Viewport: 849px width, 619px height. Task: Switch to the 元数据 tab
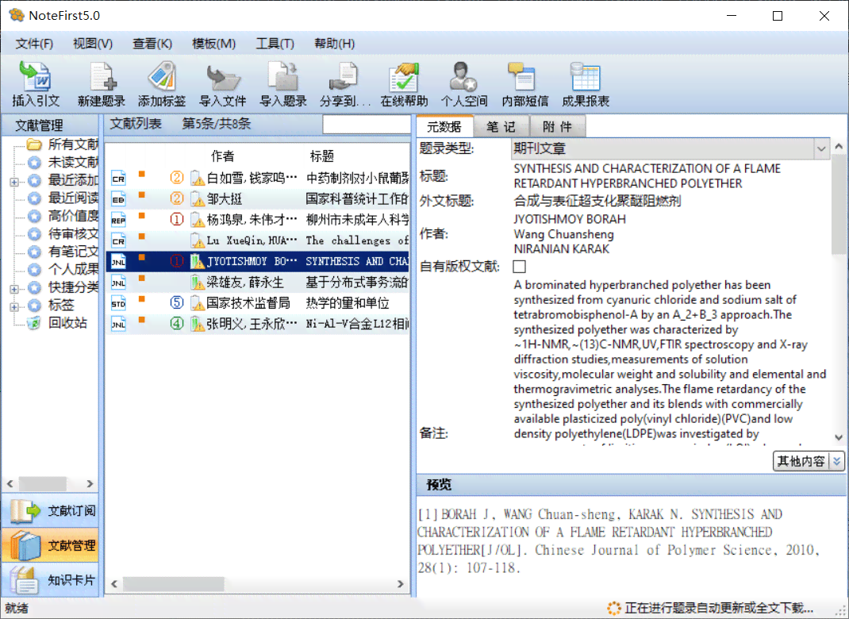click(x=444, y=127)
